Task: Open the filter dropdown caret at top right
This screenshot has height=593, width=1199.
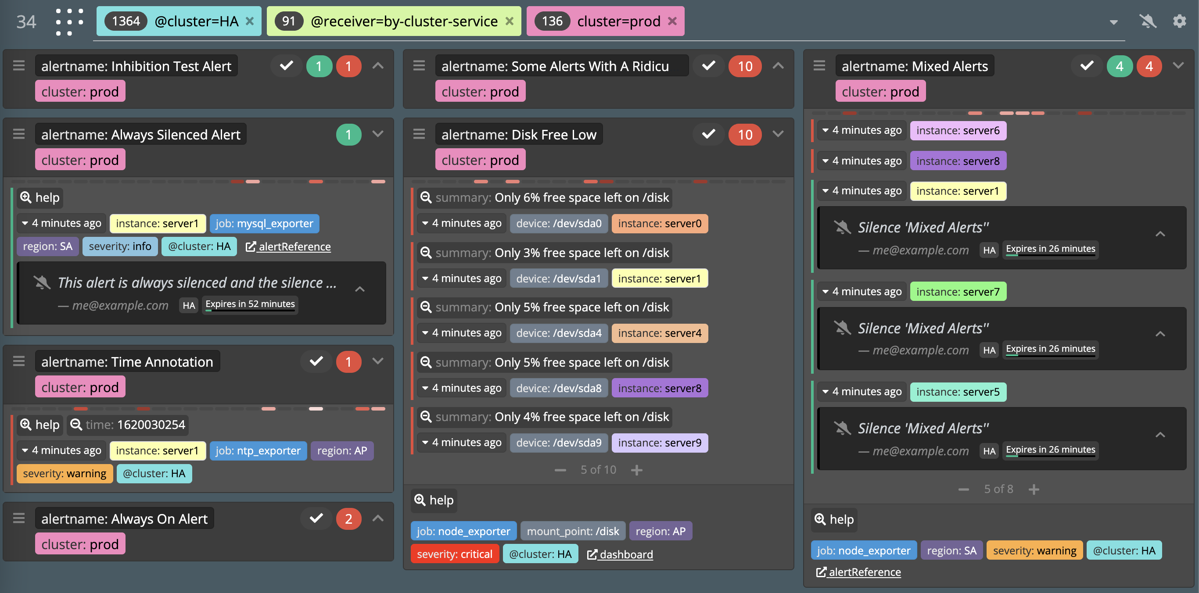Action: (1113, 21)
